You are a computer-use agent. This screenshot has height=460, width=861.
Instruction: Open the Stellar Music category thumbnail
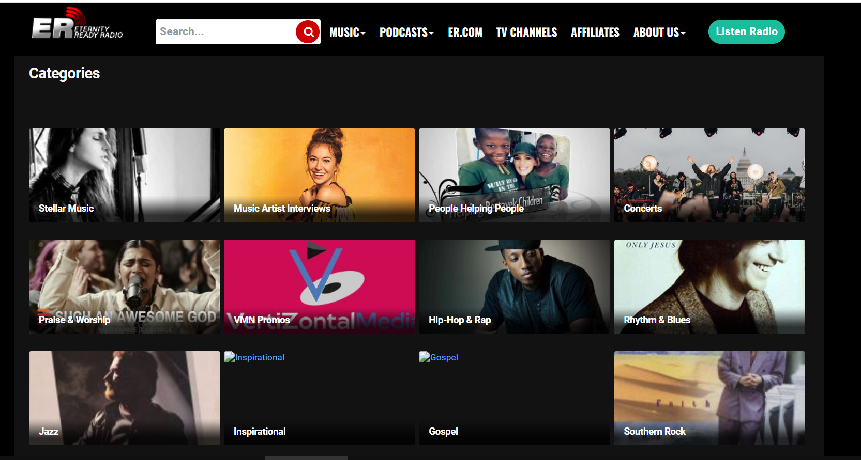tap(125, 175)
